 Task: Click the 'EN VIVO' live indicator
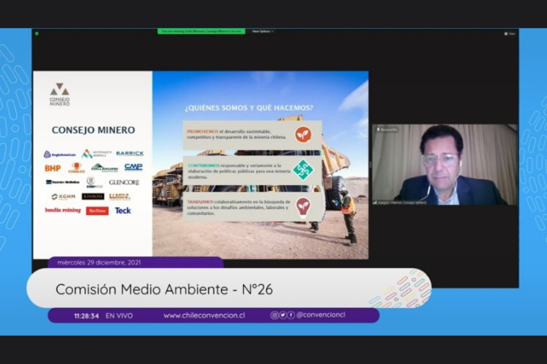pyautogui.click(x=119, y=316)
